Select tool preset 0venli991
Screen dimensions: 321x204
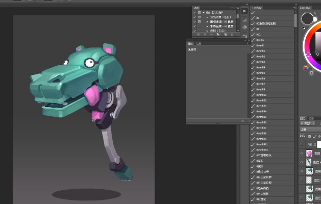[272, 144]
